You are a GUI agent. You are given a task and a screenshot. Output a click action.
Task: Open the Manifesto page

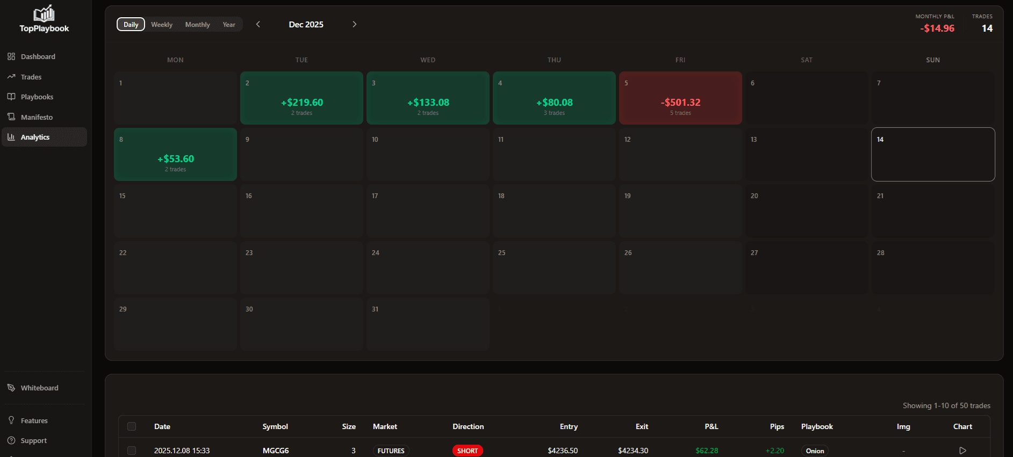tap(44, 117)
